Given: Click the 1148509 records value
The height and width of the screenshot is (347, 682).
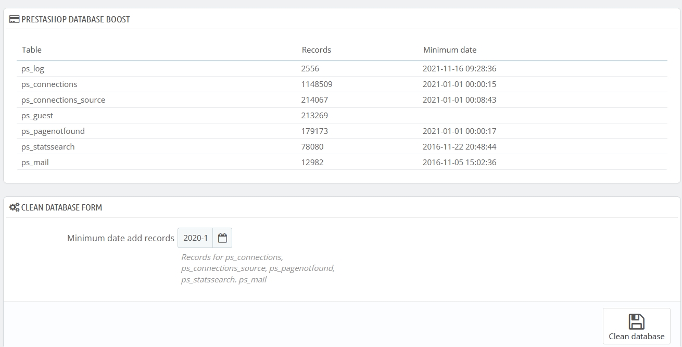Looking at the screenshot, I should point(317,84).
